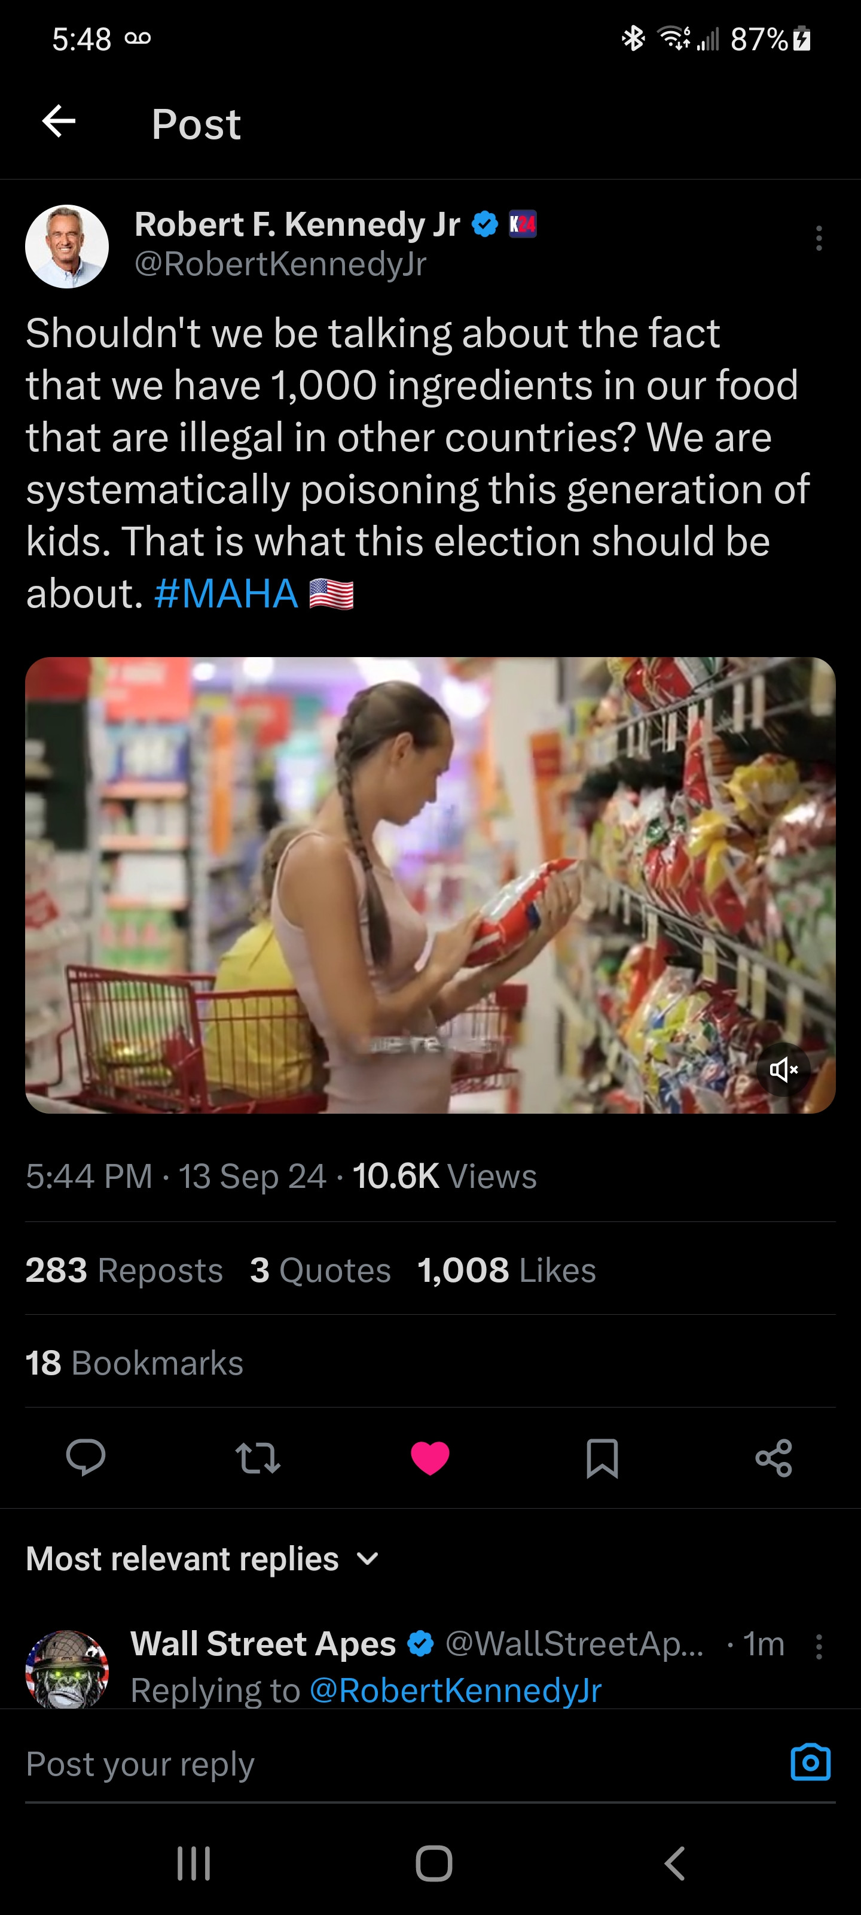
Task: Tap the repost arrows icon
Action: [x=258, y=1457]
